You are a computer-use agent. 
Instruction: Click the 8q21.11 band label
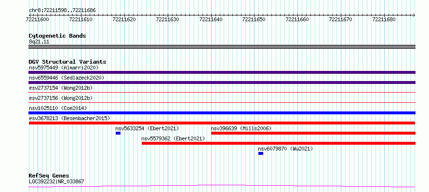tap(39, 41)
